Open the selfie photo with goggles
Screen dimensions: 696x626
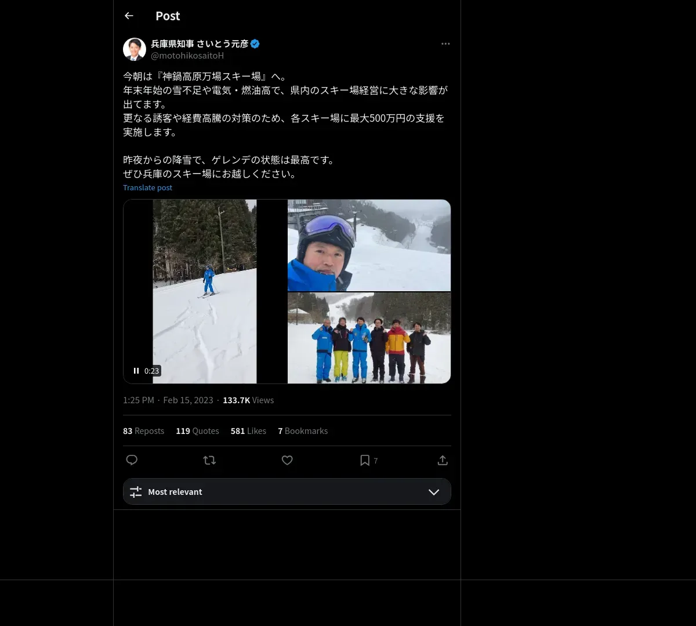click(369, 245)
